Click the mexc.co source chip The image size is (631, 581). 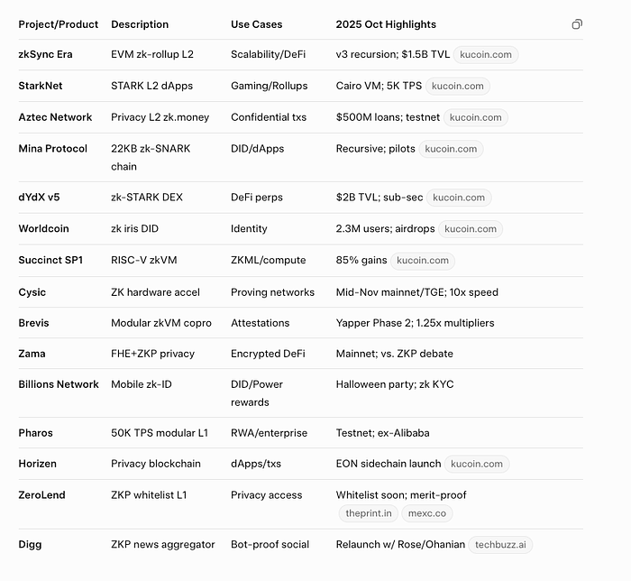click(426, 513)
